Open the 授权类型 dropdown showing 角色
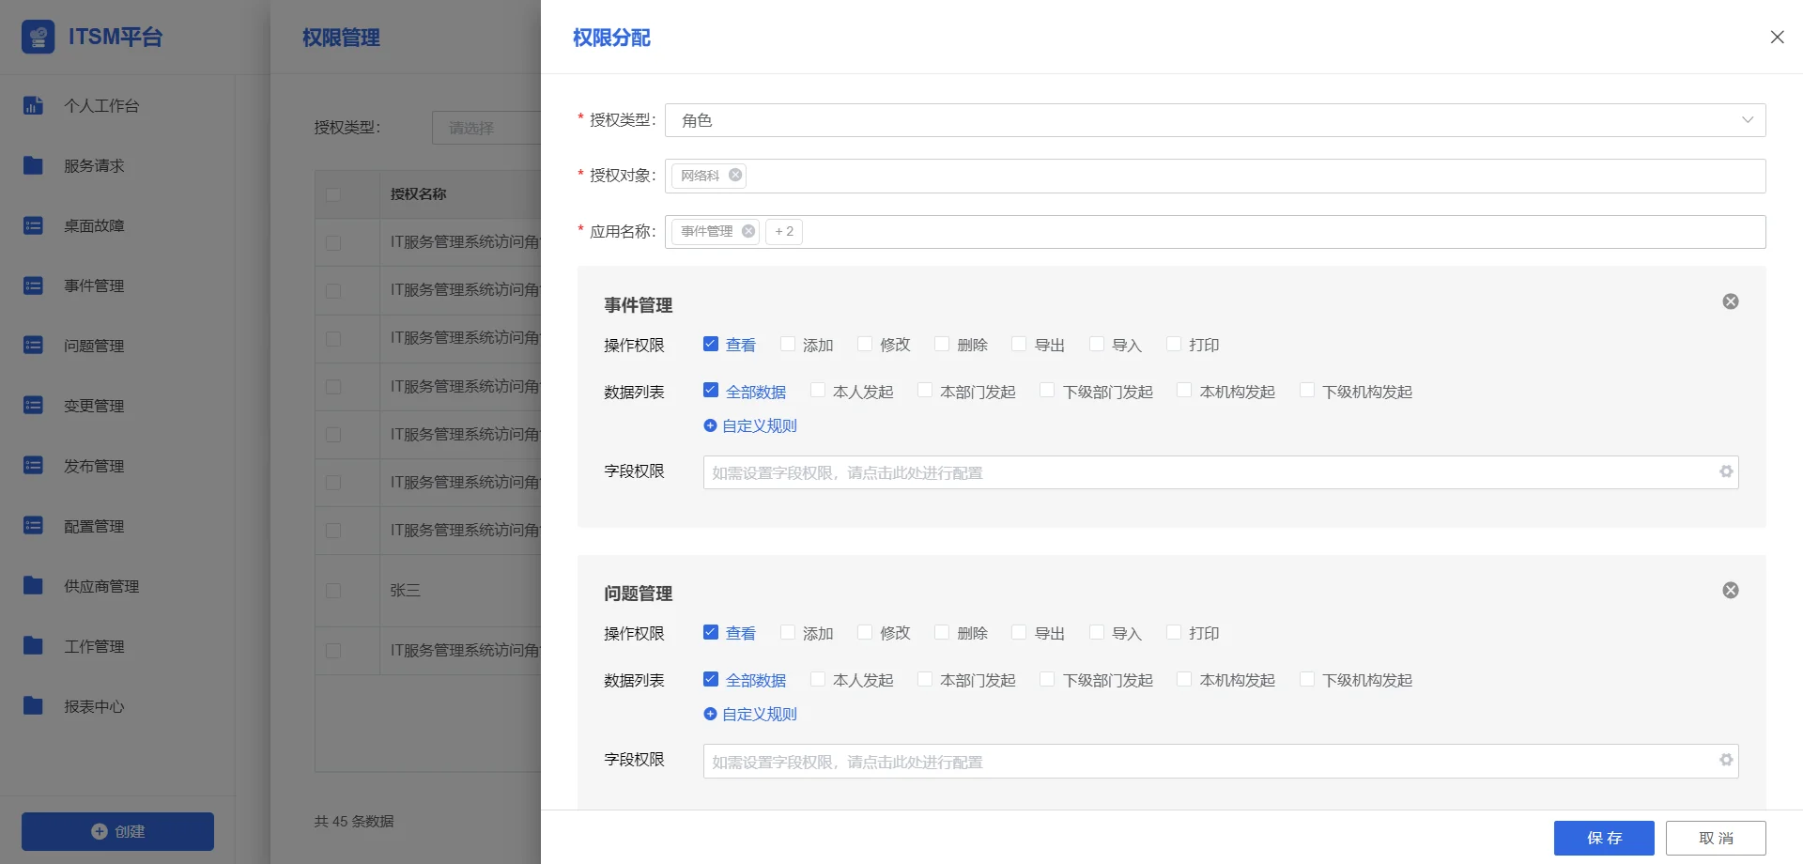1803x864 pixels. coord(1215,120)
